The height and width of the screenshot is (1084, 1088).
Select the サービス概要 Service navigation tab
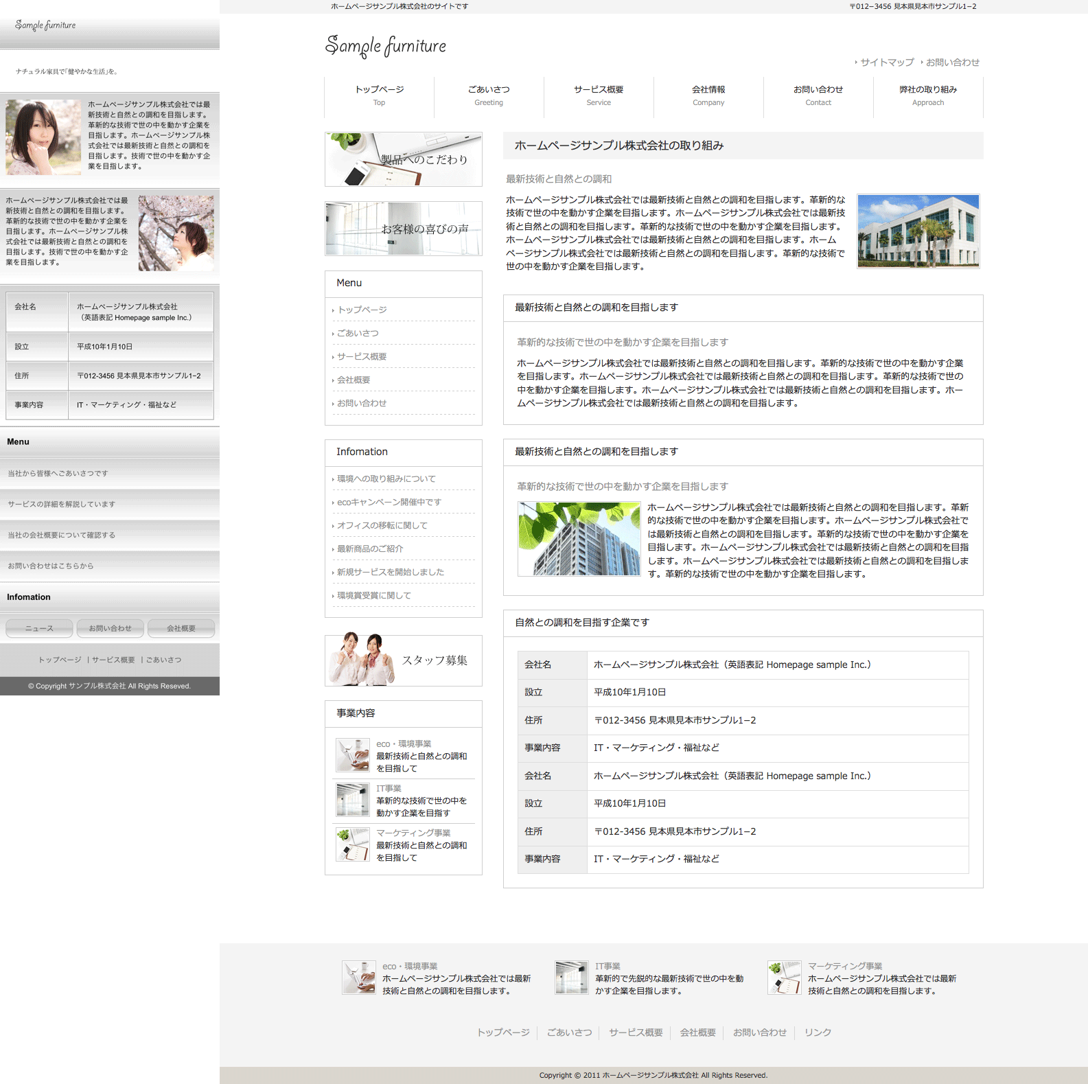pyautogui.click(x=599, y=95)
